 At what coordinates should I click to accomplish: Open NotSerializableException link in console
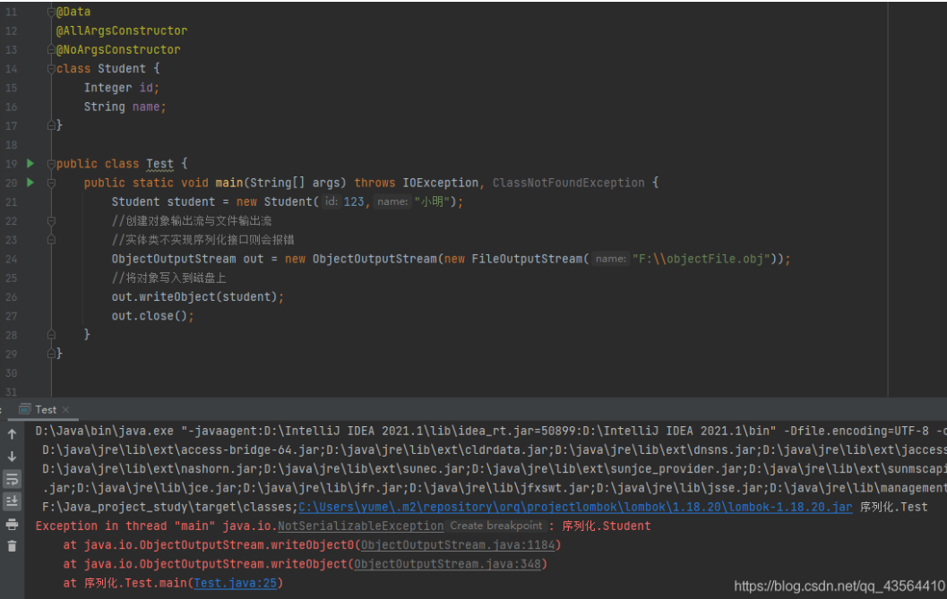(360, 526)
